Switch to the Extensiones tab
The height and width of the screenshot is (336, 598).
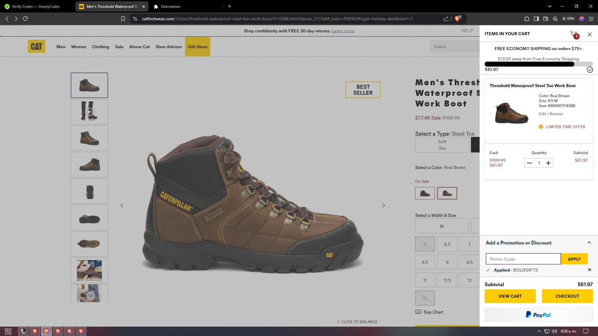coord(171,6)
